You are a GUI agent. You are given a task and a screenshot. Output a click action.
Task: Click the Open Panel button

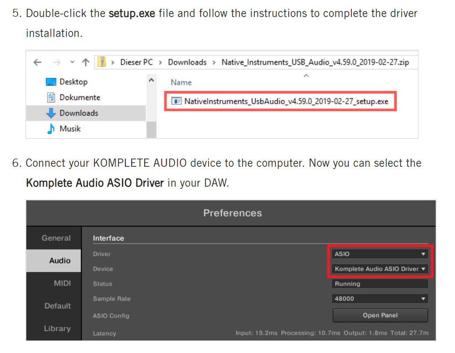[380, 315]
